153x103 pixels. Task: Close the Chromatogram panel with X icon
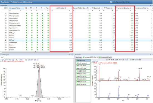pyautogui.click(x=73, y=55)
